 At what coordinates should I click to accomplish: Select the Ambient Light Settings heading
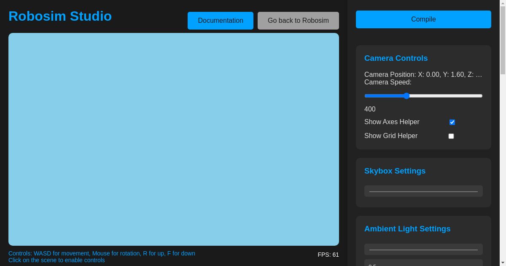(x=407, y=229)
